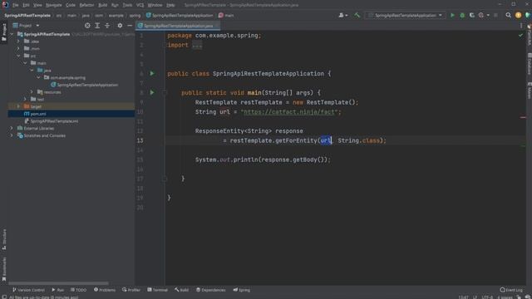The image size is (532, 299).
Task: Expand the .idea folder
Action: click(18, 42)
